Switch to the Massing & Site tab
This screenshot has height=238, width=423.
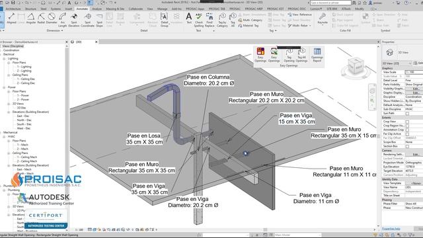pos(115,9)
